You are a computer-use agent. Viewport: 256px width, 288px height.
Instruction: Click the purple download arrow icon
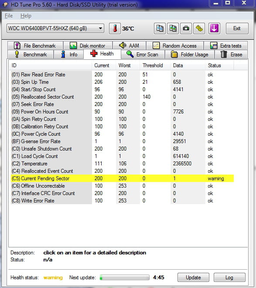[214, 28]
